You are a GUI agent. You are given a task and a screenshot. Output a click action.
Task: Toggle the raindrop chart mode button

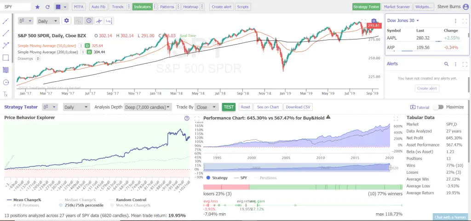click(x=78, y=21)
